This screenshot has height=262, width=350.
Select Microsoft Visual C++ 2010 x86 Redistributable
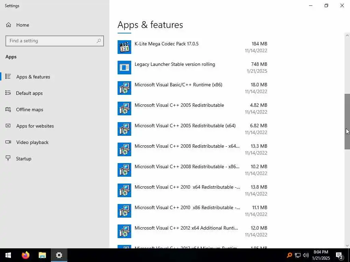tap(192, 211)
